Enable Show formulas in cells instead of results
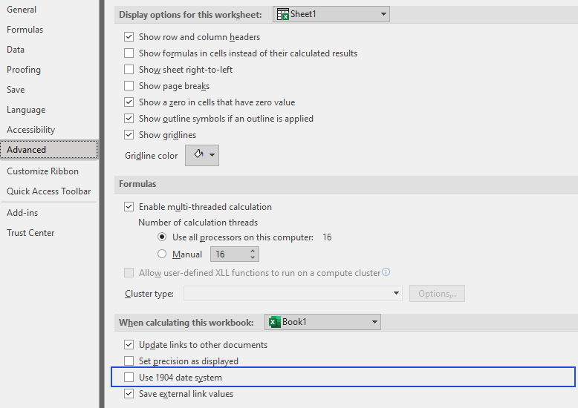Image resolution: width=578 pixels, height=408 pixels. click(129, 53)
